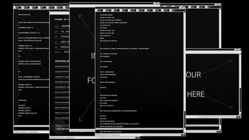
Task: Click the "return $result;" code line
Action: 104,77
